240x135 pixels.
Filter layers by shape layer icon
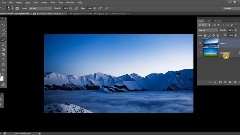228,25
